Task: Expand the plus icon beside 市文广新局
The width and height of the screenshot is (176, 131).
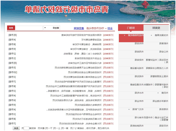Action: [129, 109]
